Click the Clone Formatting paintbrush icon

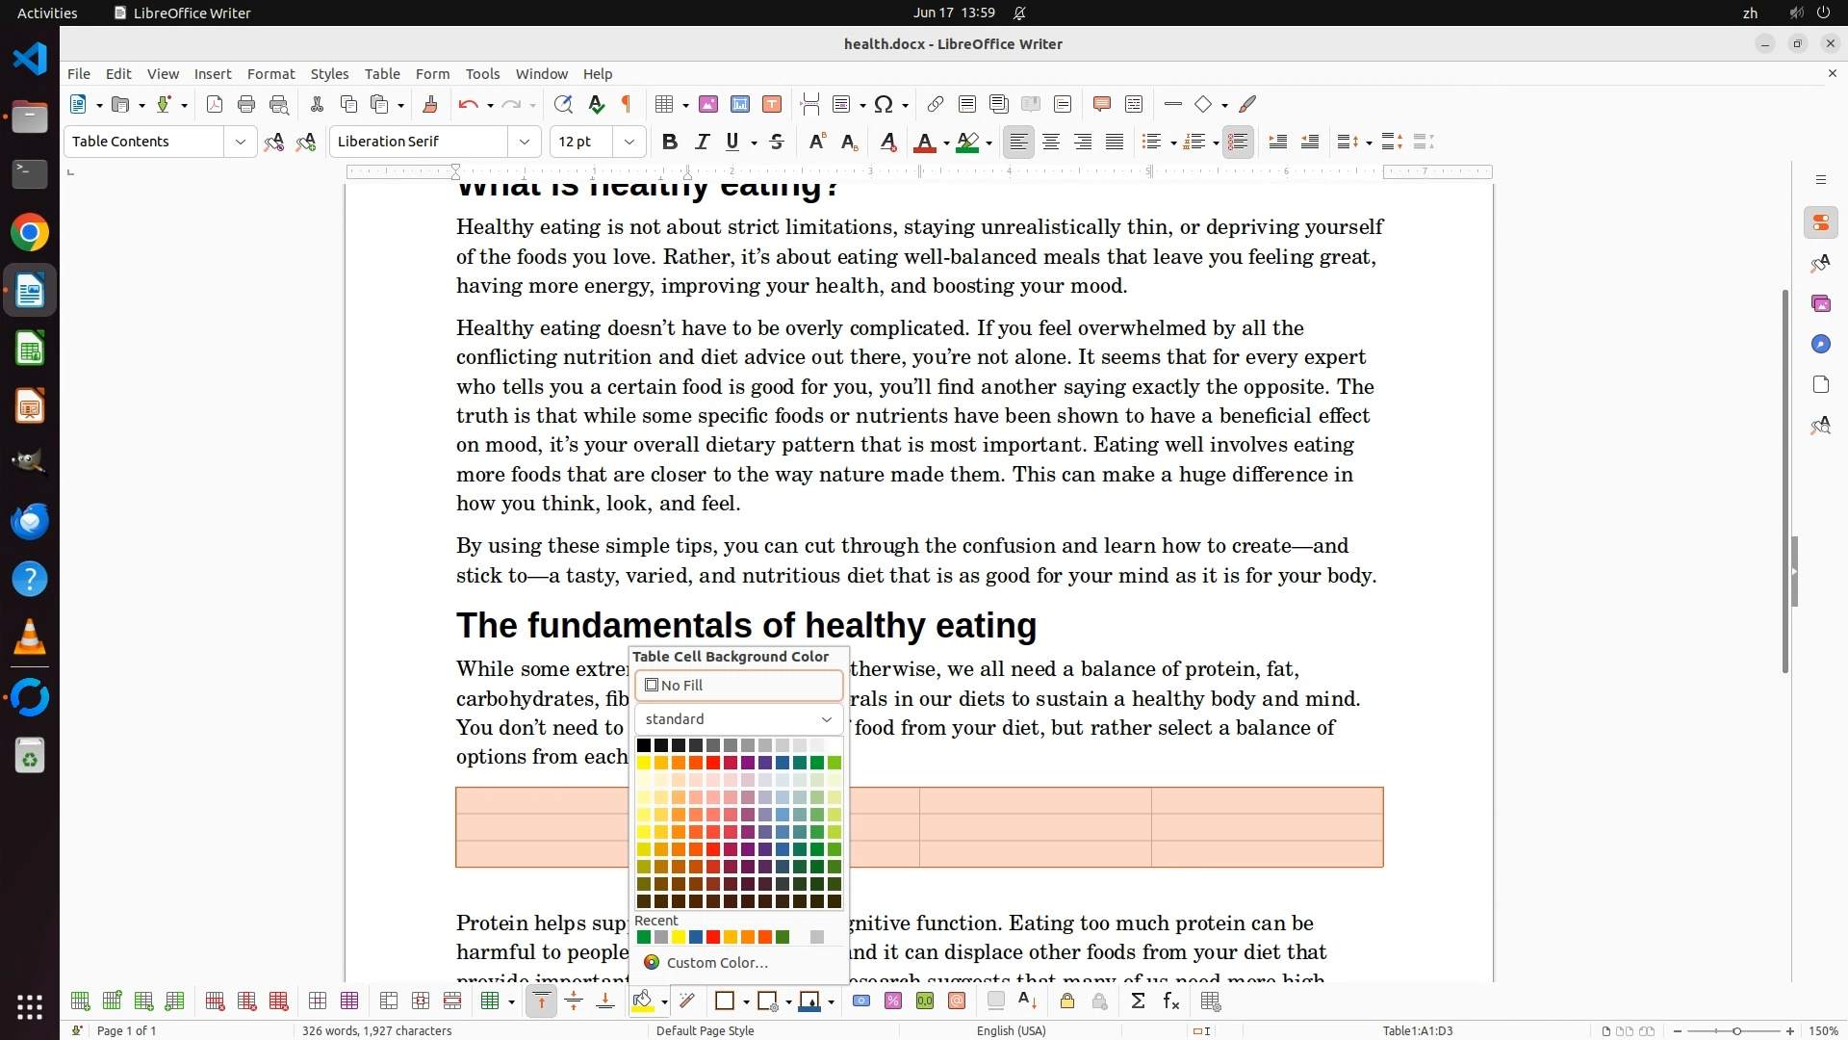(x=430, y=105)
